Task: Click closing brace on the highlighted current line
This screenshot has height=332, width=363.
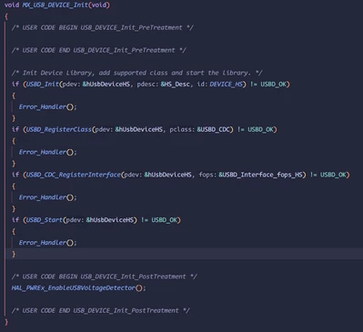Action: 14,254
